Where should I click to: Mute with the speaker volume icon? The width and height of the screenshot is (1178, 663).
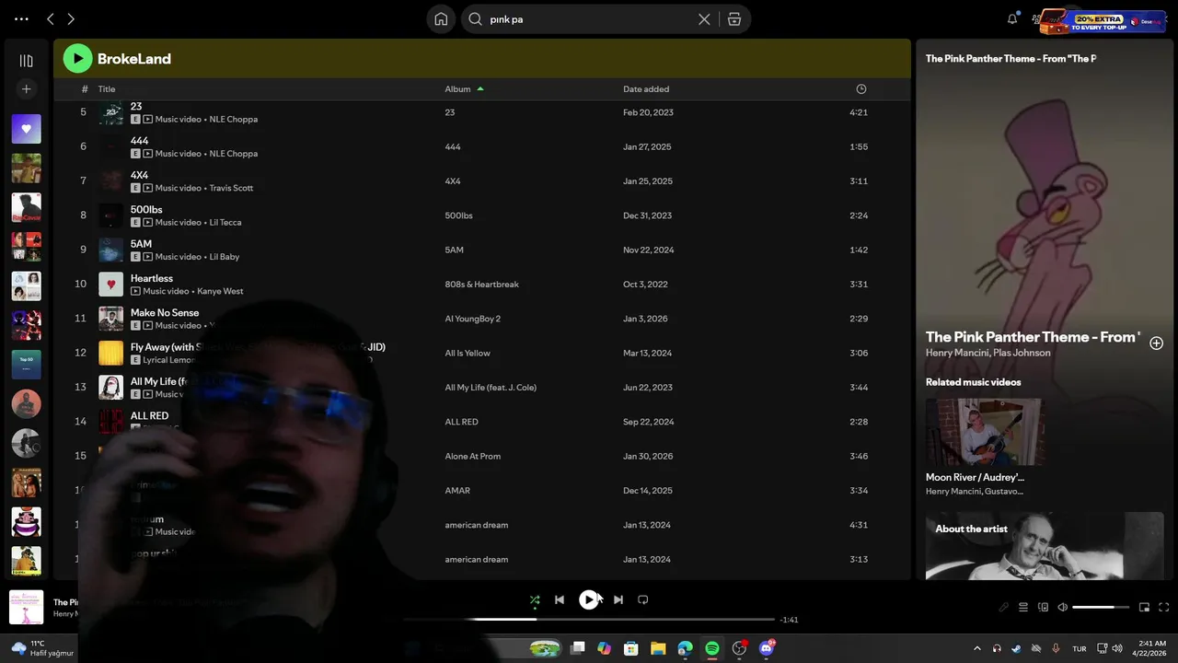click(1063, 607)
